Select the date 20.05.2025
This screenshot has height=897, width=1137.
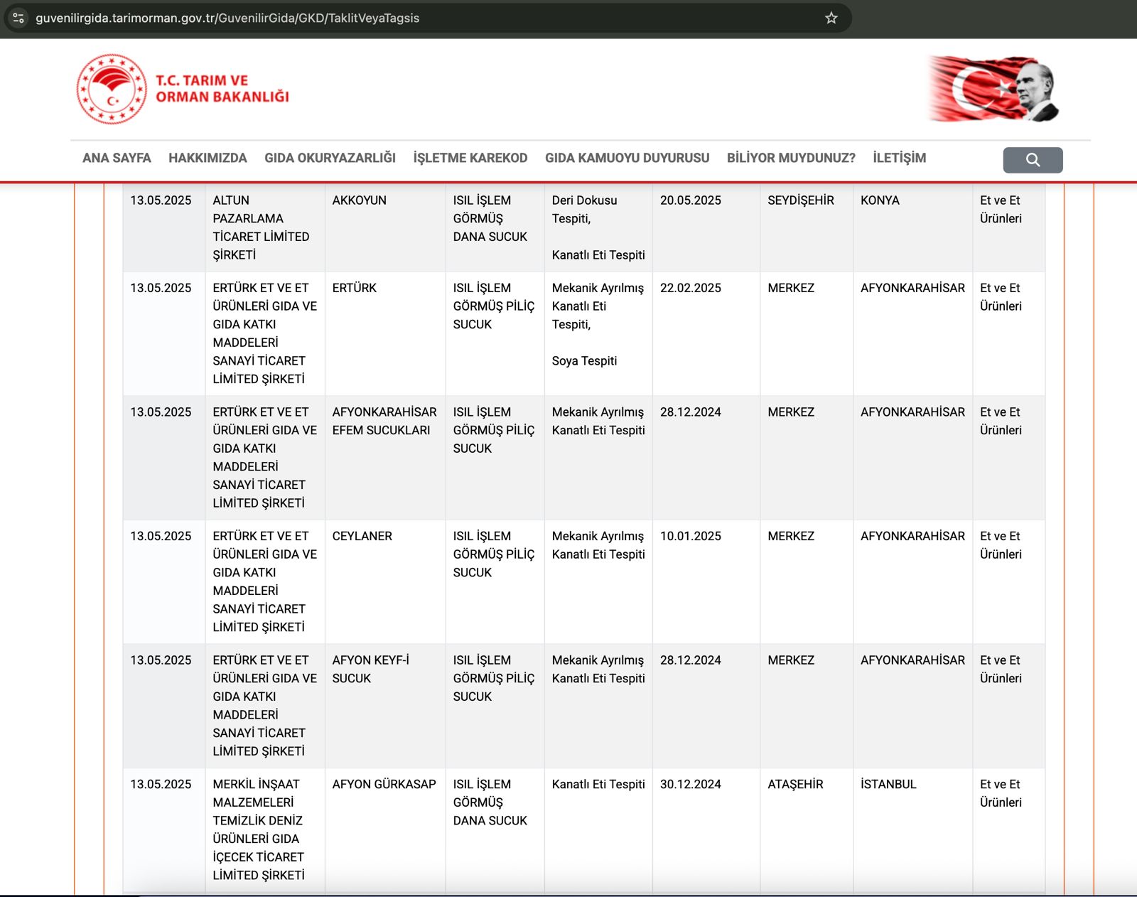pos(690,200)
